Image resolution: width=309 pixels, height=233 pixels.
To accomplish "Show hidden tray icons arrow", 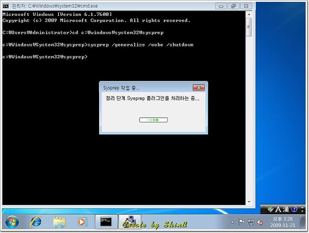I will (233, 222).
